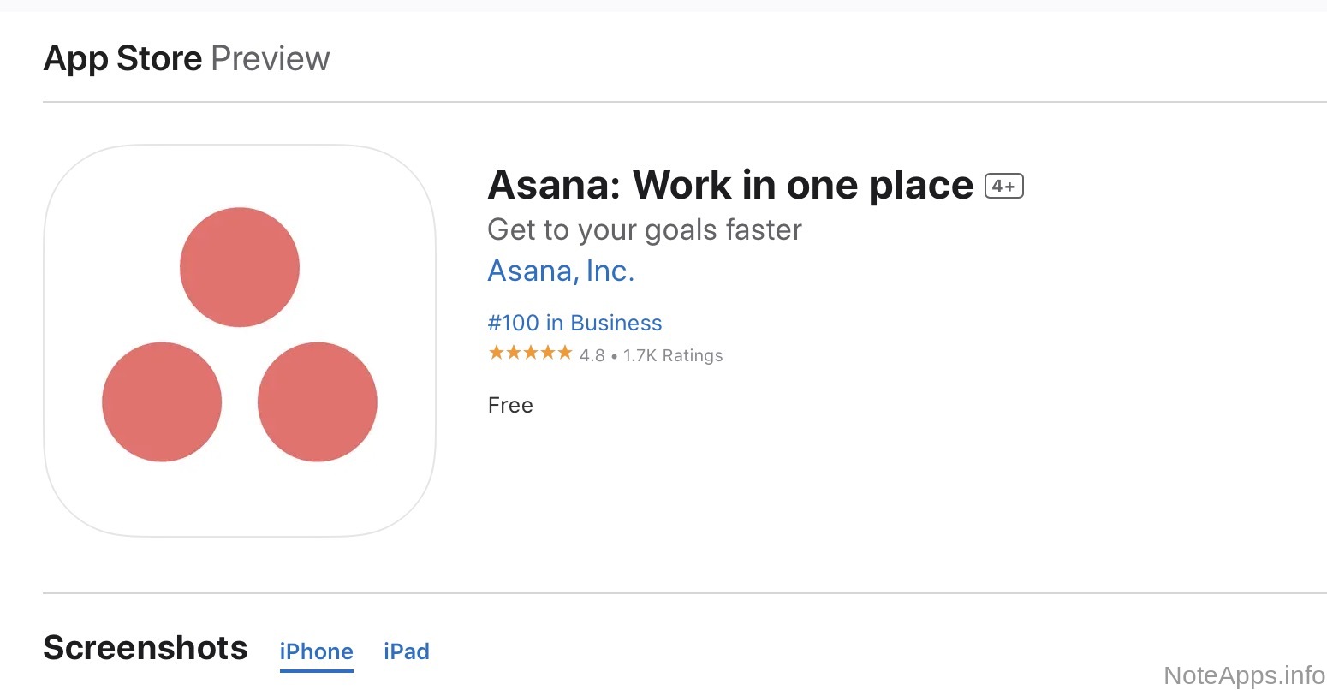Click the app title Asana: Work in one place
The image size is (1327, 690).
coord(729,185)
